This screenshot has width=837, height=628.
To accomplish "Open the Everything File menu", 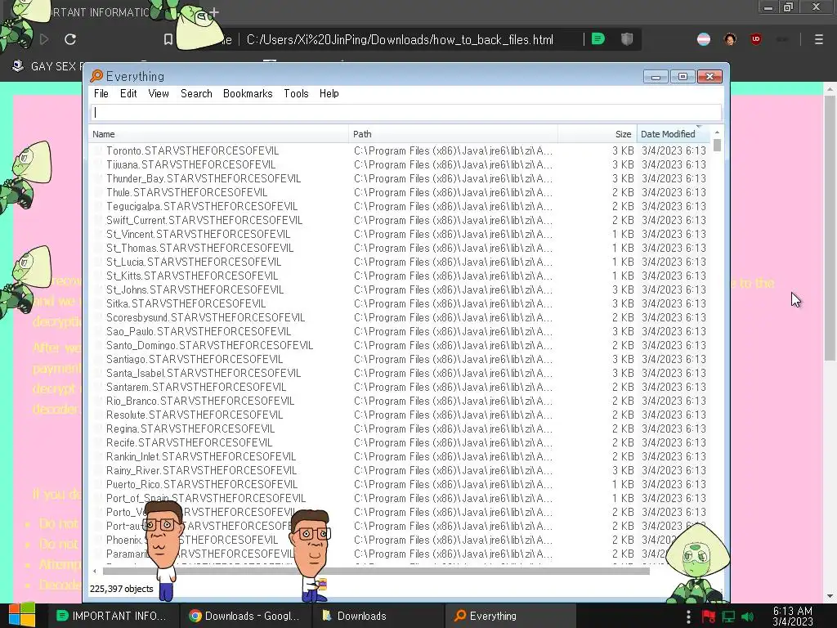I will [101, 93].
